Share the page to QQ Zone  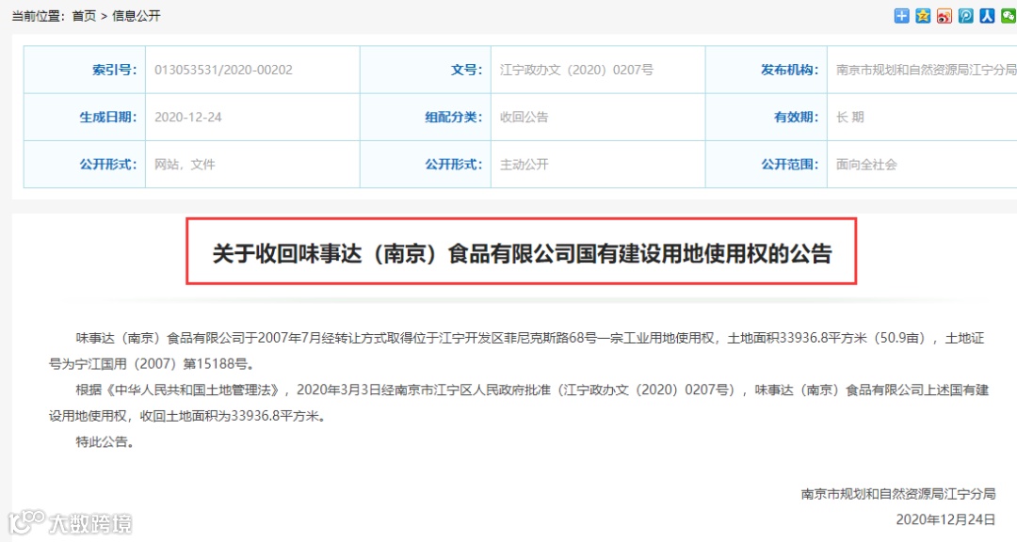click(923, 16)
